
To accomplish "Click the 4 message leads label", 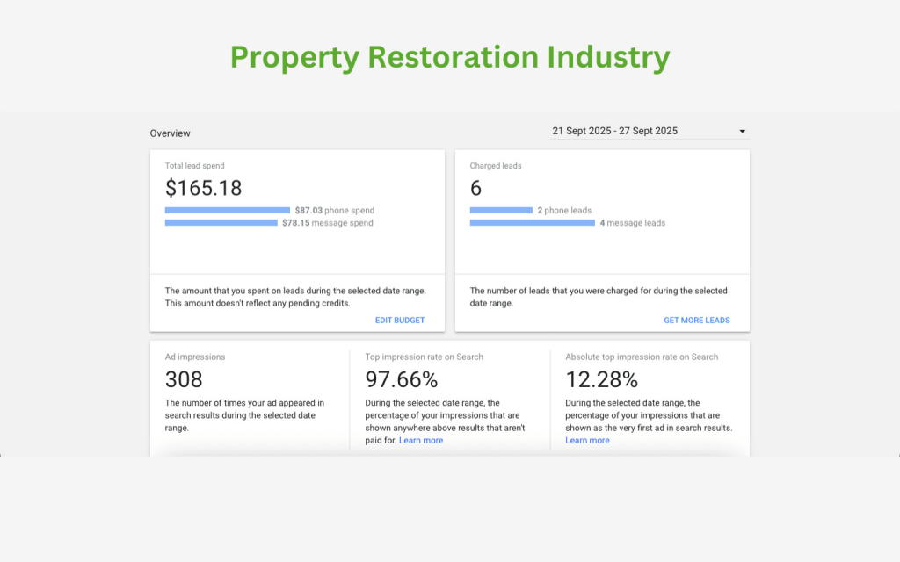I will (632, 223).
